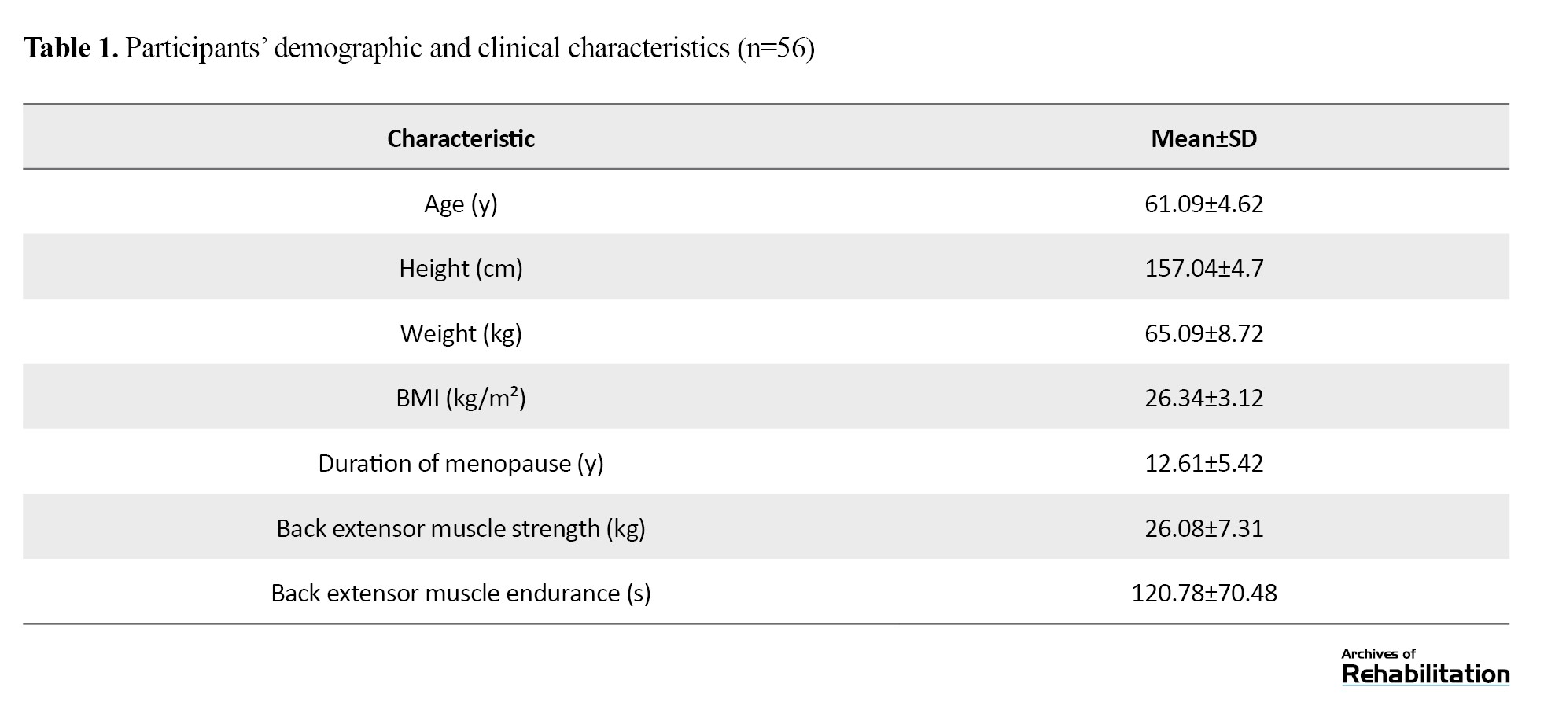Image resolution: width=1544 pixels, height=702 pixels.
Task: Select the Weight (kg) row label
Action: tap(461, 334)
